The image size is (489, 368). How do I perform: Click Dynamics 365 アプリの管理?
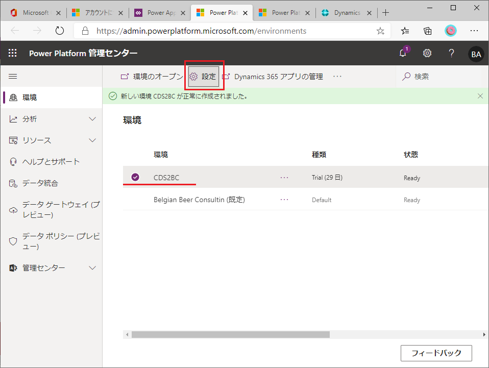(273, 77)
